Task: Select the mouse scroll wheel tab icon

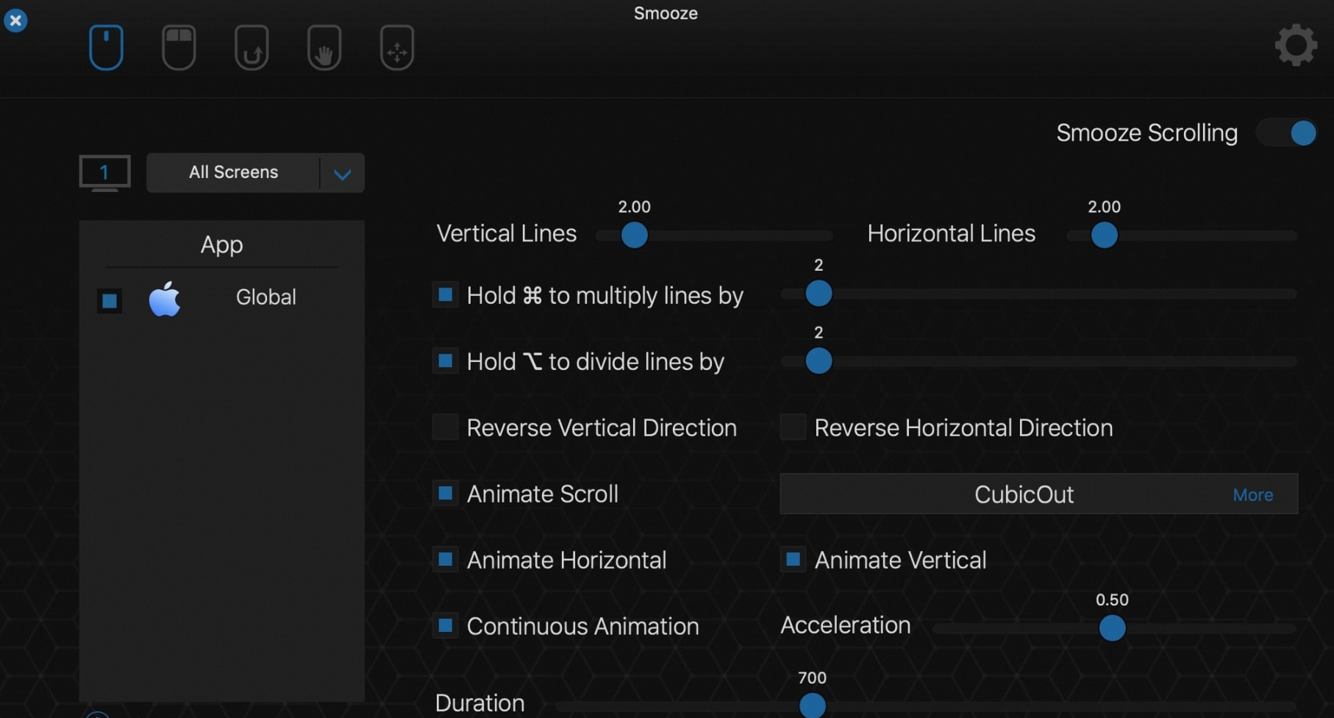Action: pos(106,48)
